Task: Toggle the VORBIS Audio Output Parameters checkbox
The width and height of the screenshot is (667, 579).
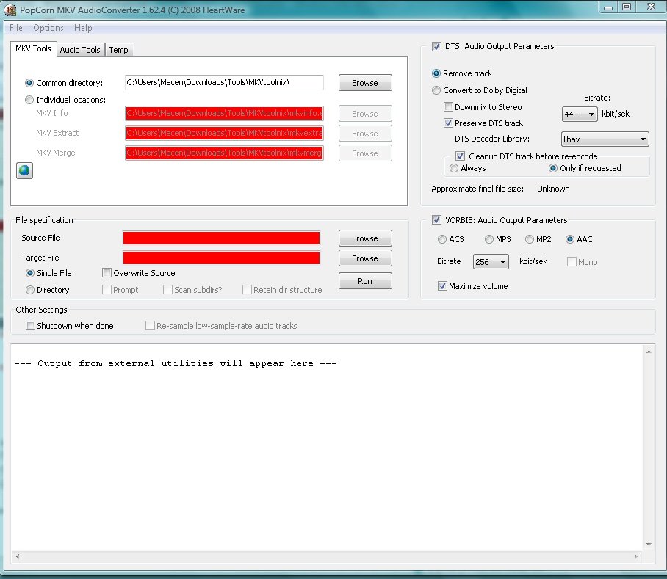Action: (x=436, y=220)
